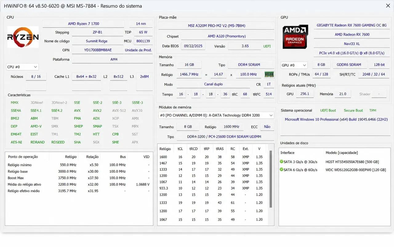Viewport: 394px width, 247px height.
Task: Click the memory clock 1466.7 MHz value
Action: (189, 74)
